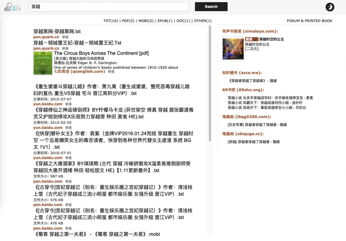Open the OTHER(1) file category
The height and width of the screenshot is (241, 346).
coord(203,21)
